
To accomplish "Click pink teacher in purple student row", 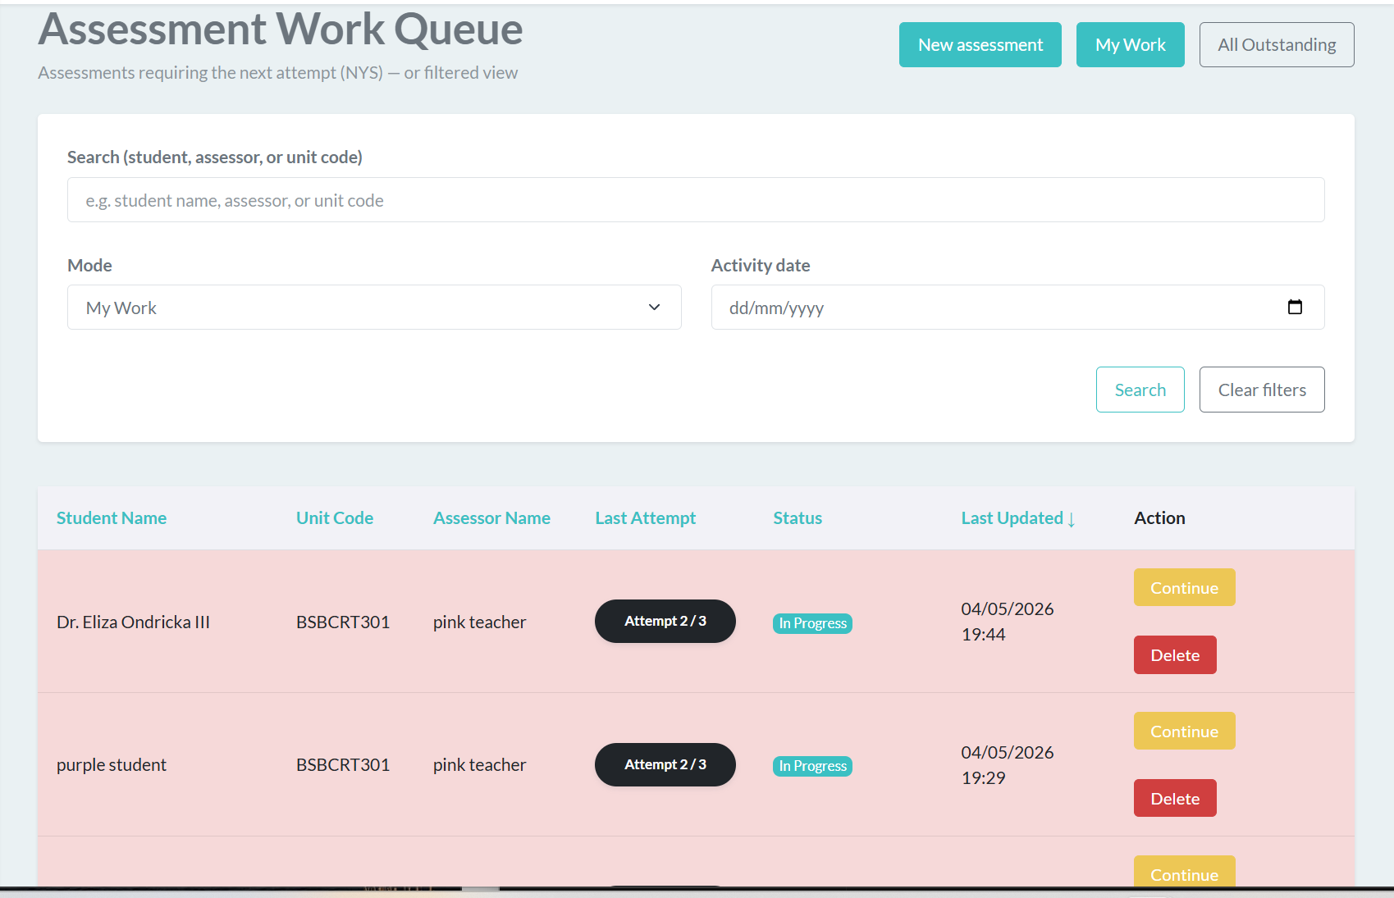I will (x=479, y=765).
